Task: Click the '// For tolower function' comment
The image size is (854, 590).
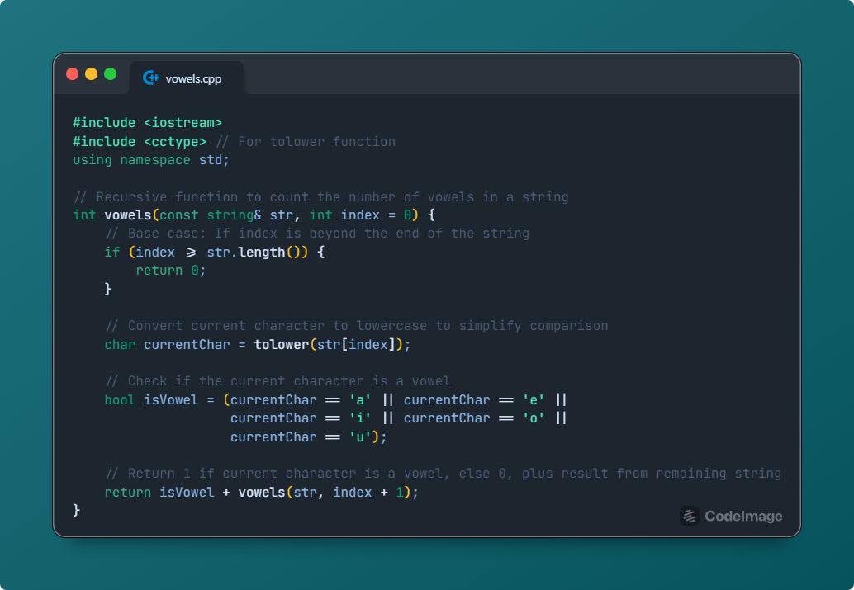Action: point(306,141)
